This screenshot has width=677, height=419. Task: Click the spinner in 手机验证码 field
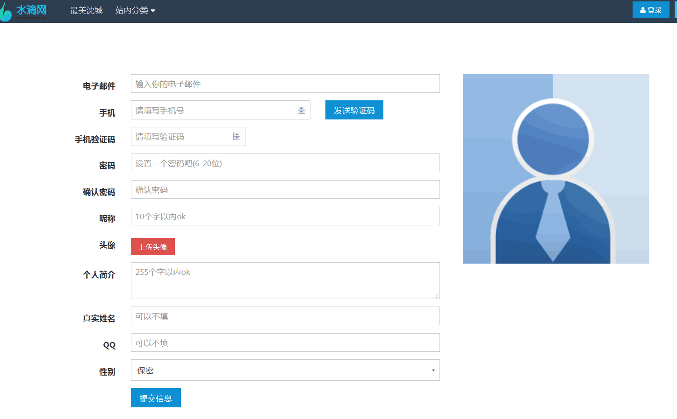click(237, 136)
